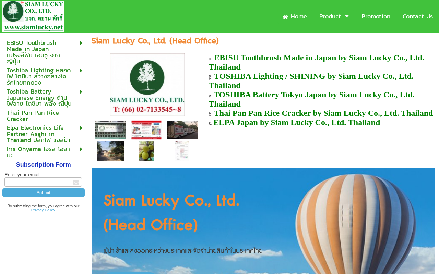Click the house icon beside Home
439x274 pixels.
(285, 17)
